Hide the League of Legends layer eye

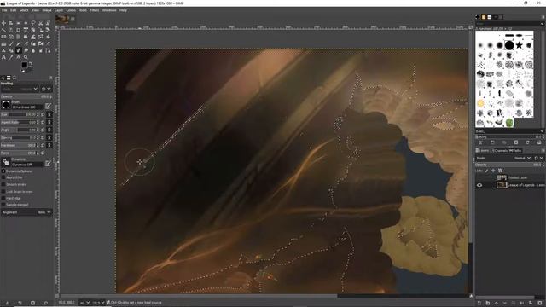(479, 185)
